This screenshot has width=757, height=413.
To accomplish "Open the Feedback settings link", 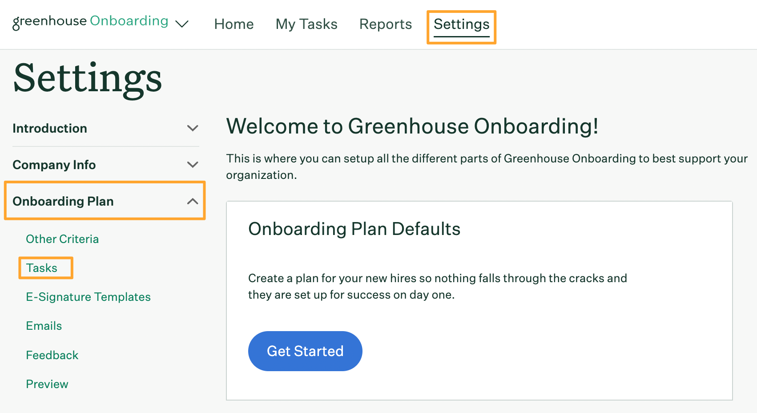I will (x=52, y=355).
